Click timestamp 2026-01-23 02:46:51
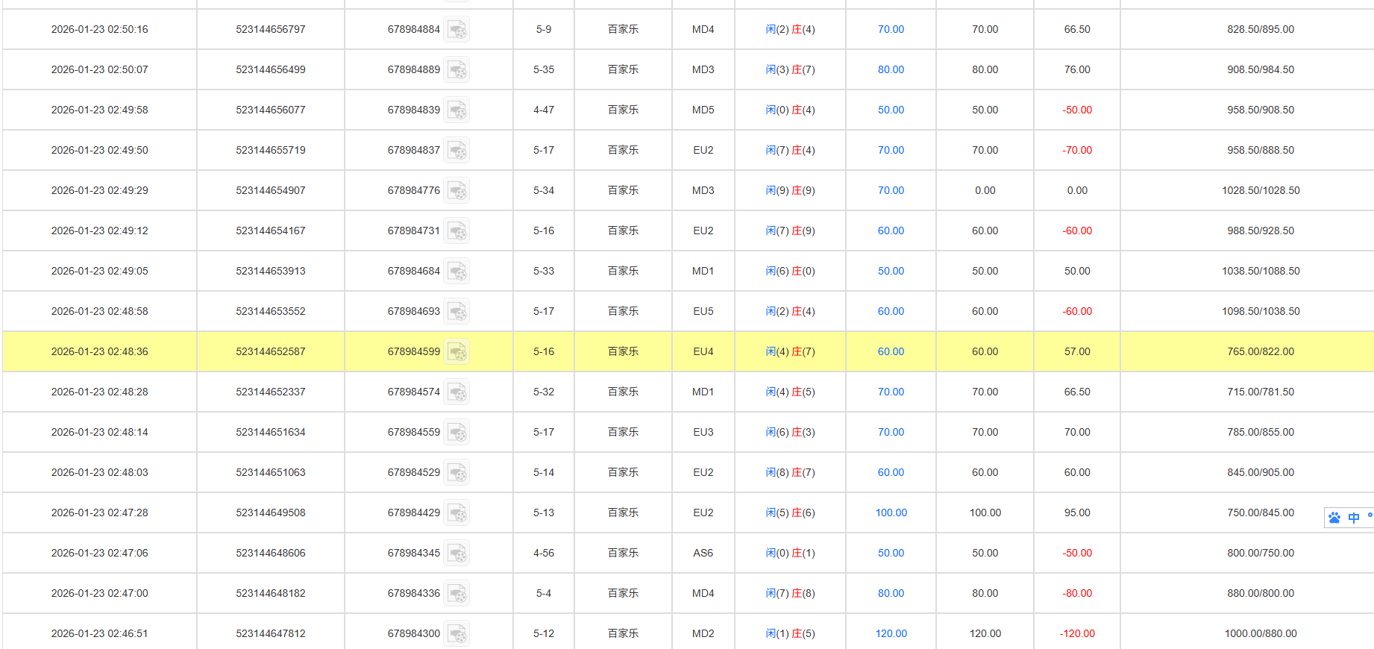 99,634
